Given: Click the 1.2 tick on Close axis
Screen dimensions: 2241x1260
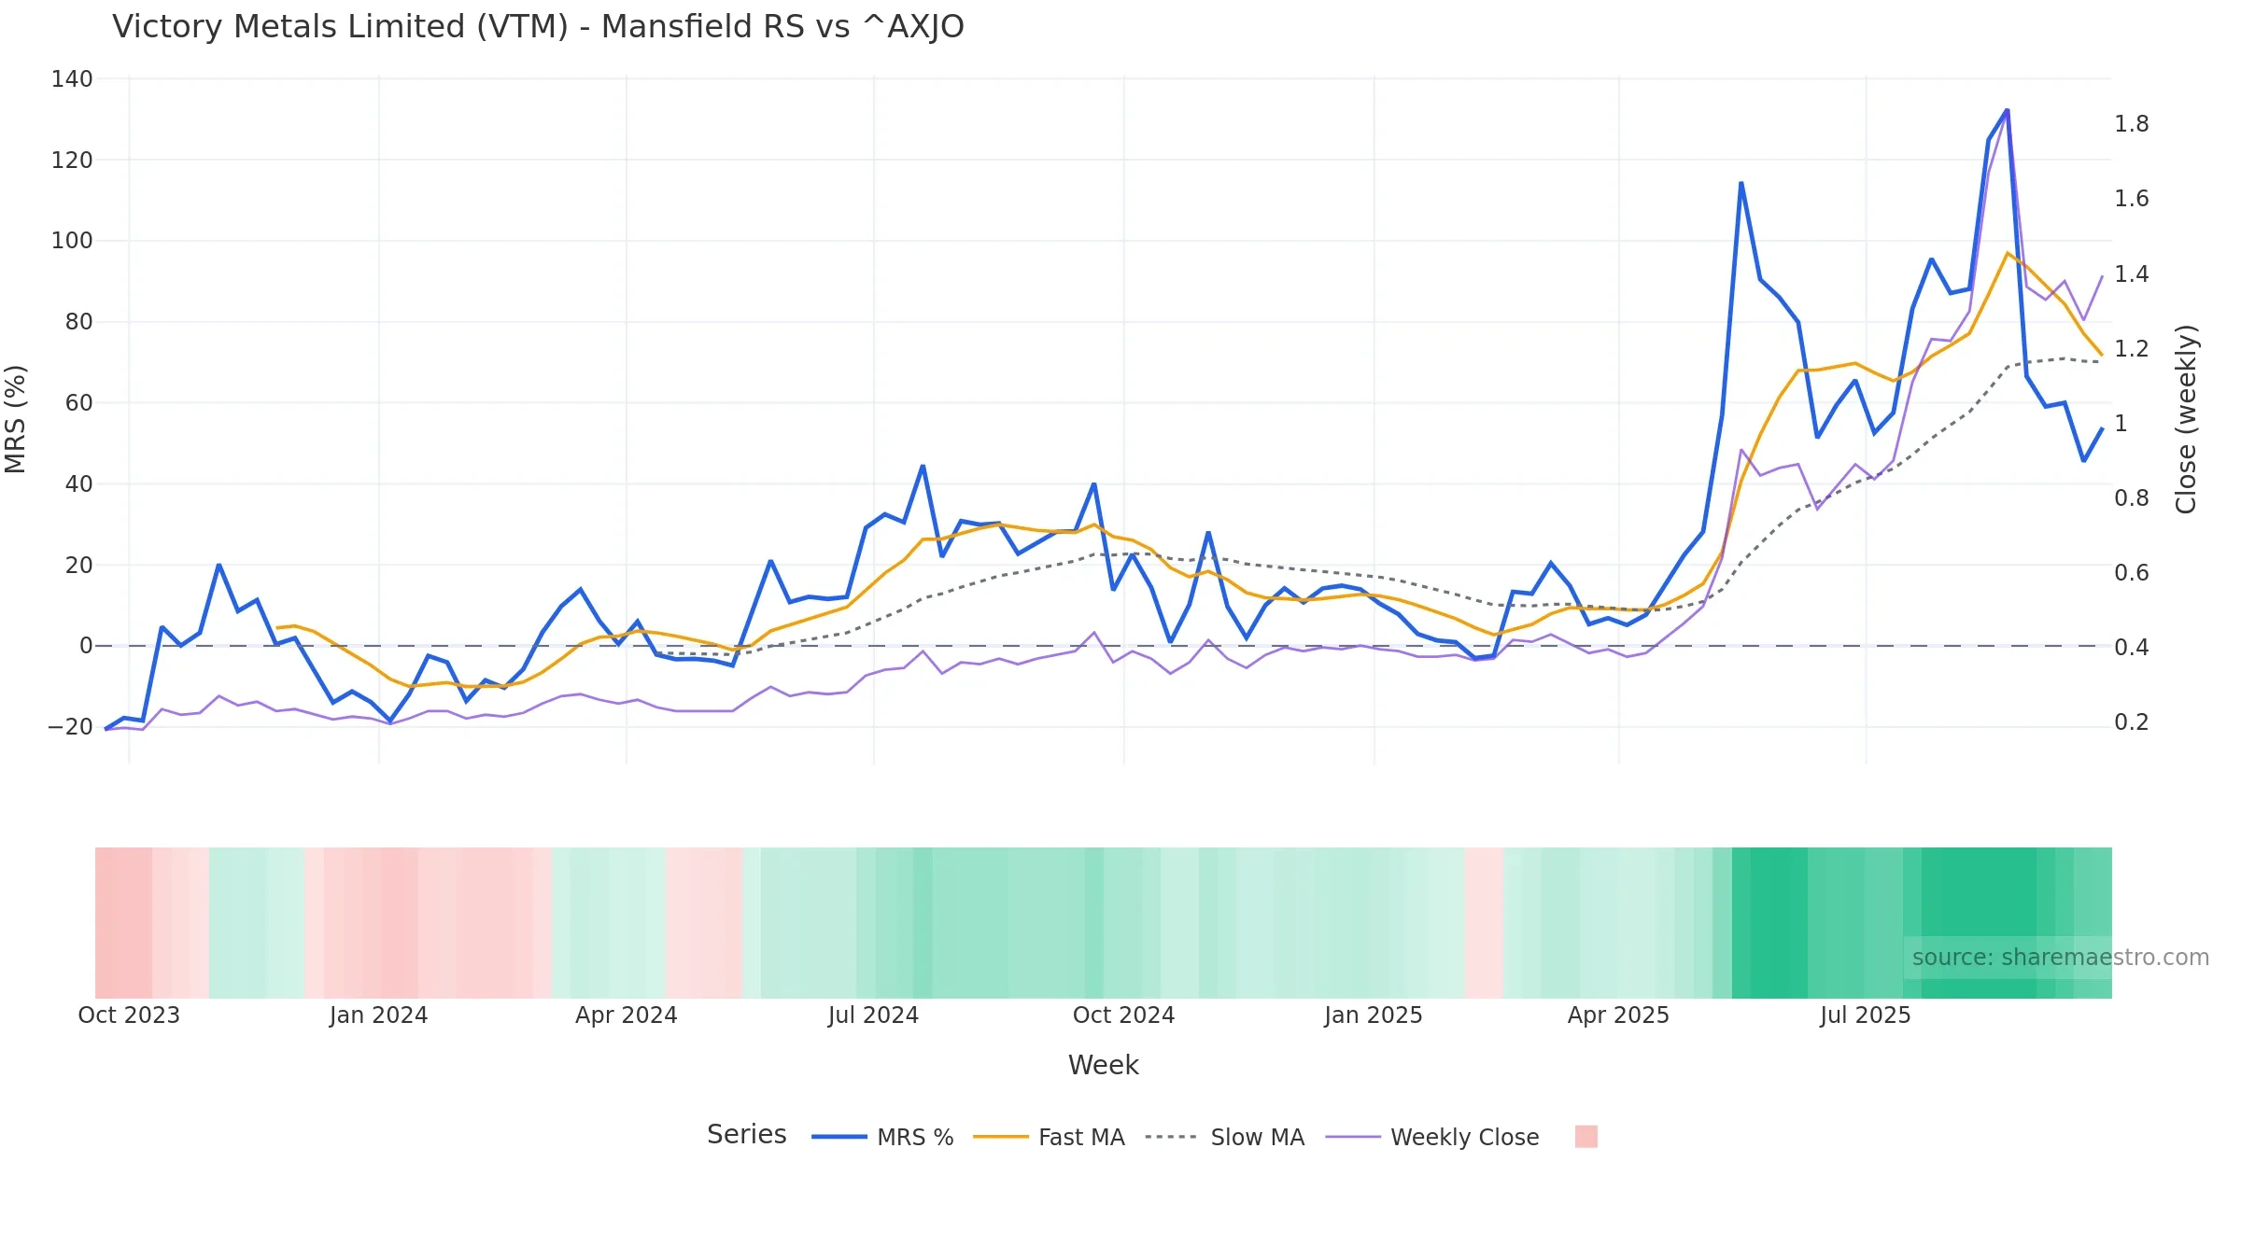Looking at the screenshot, I should coord(2132,349).
